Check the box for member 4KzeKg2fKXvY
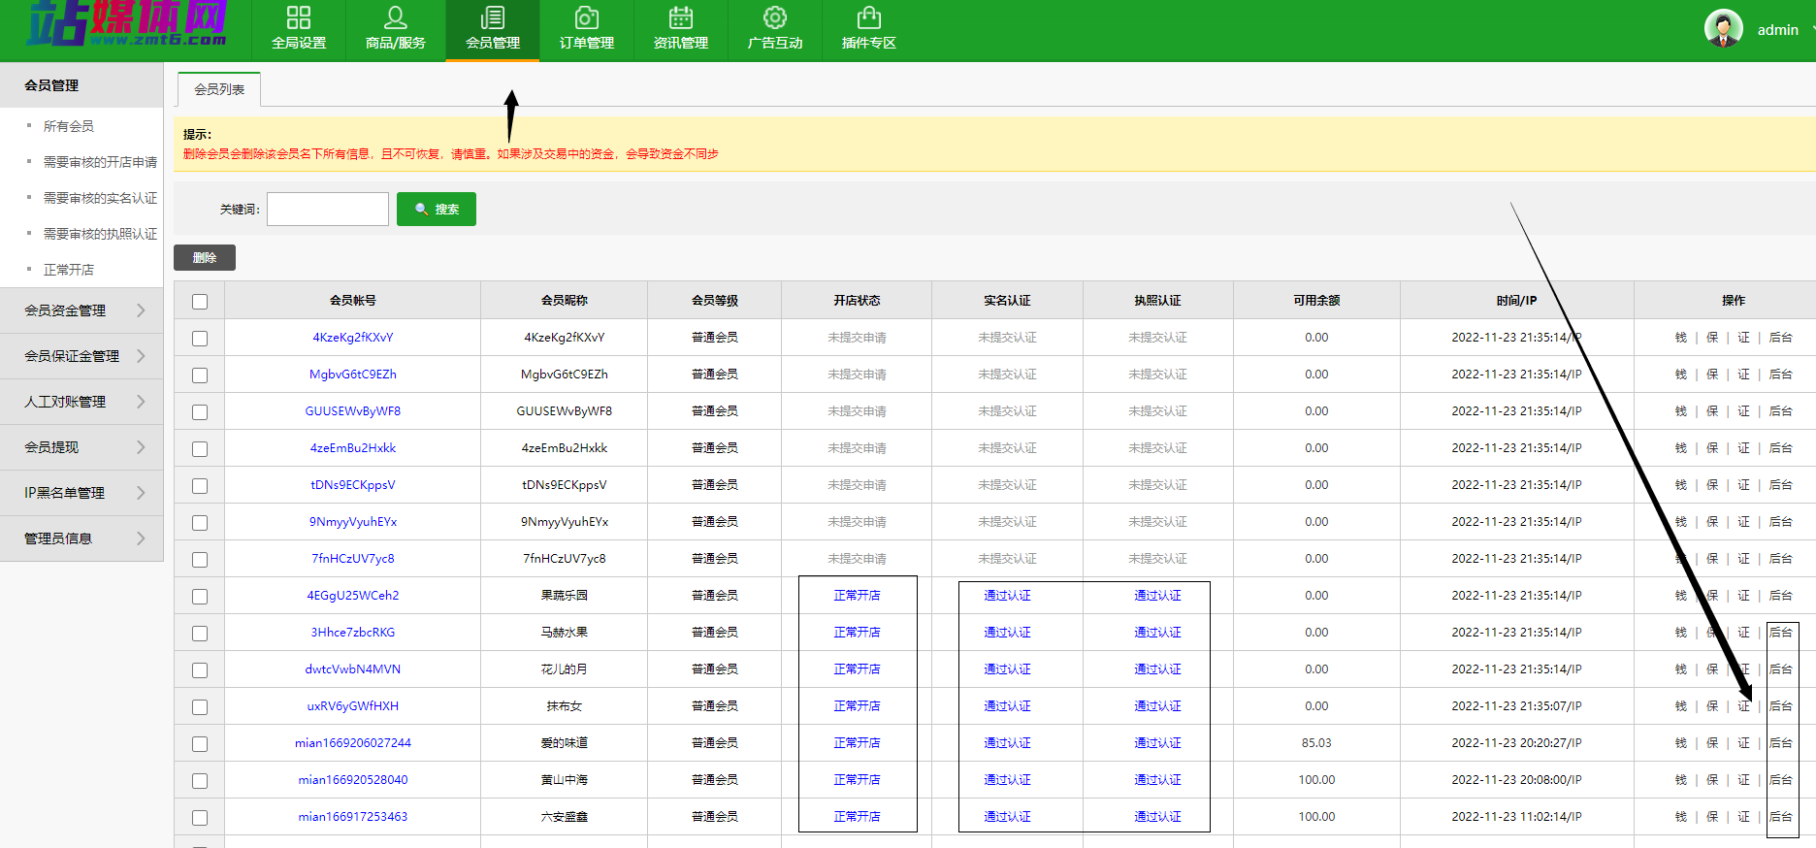 coord(200,339)
